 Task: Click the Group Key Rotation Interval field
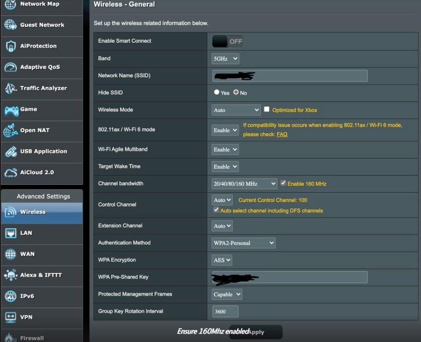pyautogui.click(x=225, y=311)
